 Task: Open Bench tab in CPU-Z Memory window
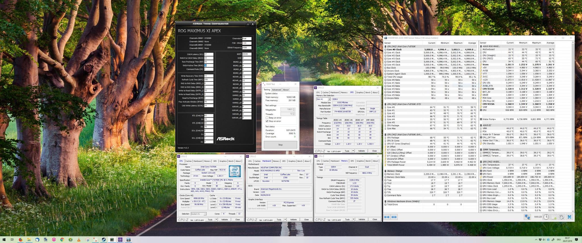point(368,161)
